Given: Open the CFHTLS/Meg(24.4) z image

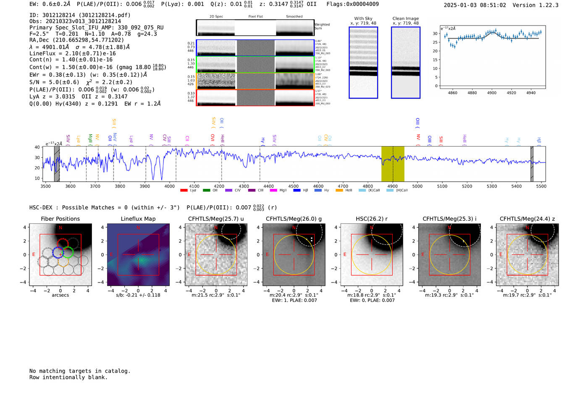Looking at the screenshot, I should [527, 255].
